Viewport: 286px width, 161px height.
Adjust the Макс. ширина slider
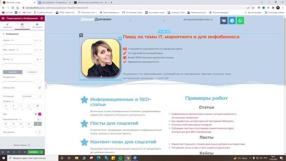pos(17,54)
